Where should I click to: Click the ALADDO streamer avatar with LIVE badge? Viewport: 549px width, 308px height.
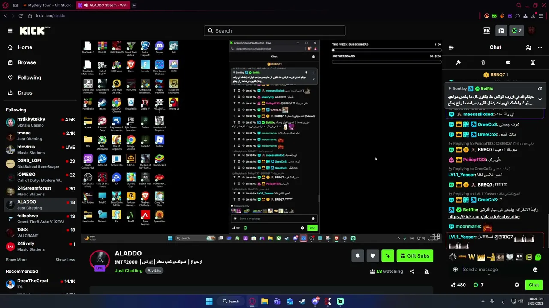(x=100, y=261)
